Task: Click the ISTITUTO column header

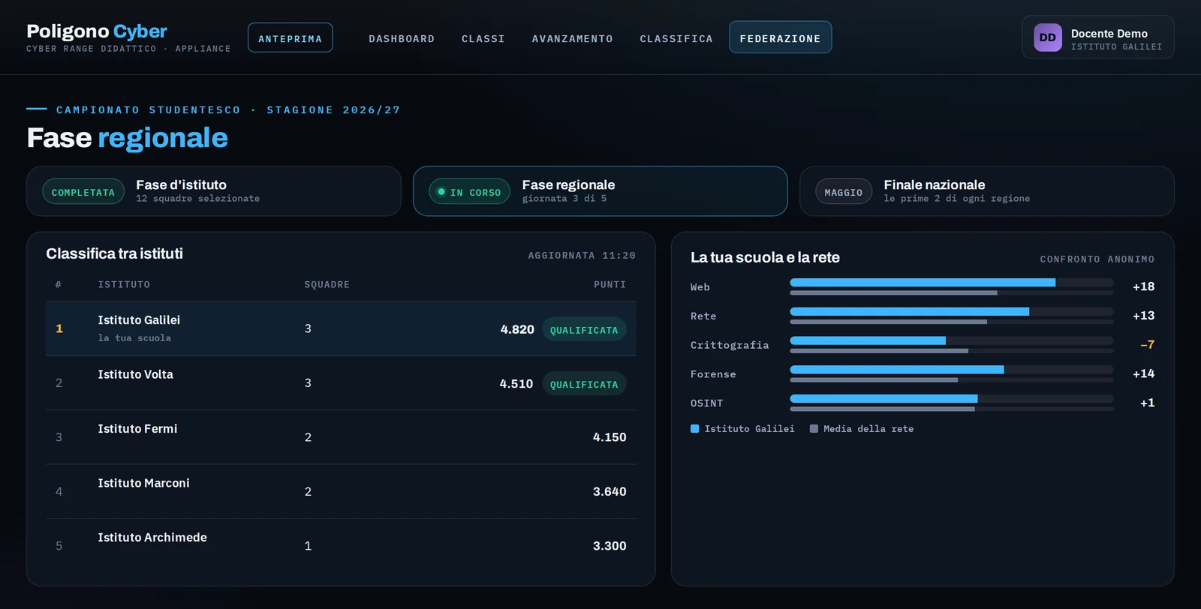Action: 124,284
